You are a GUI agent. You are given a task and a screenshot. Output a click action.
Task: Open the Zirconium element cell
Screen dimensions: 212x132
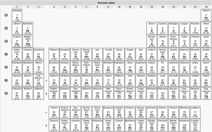point(54,67)
